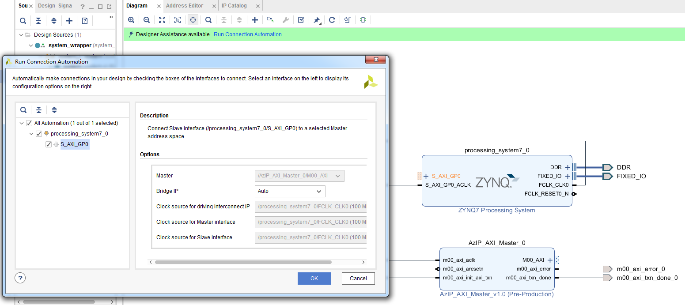Screen dimensions: 685x305
Task: Select the Diagram tab
Action: (x=137, y=6)
